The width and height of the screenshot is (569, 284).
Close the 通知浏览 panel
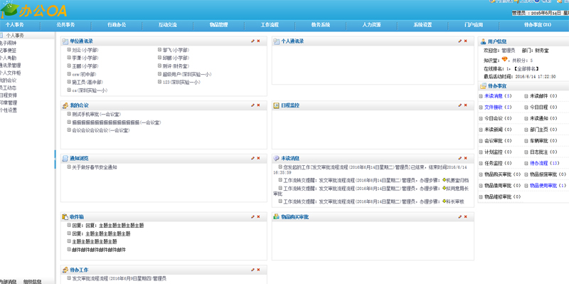258,158
